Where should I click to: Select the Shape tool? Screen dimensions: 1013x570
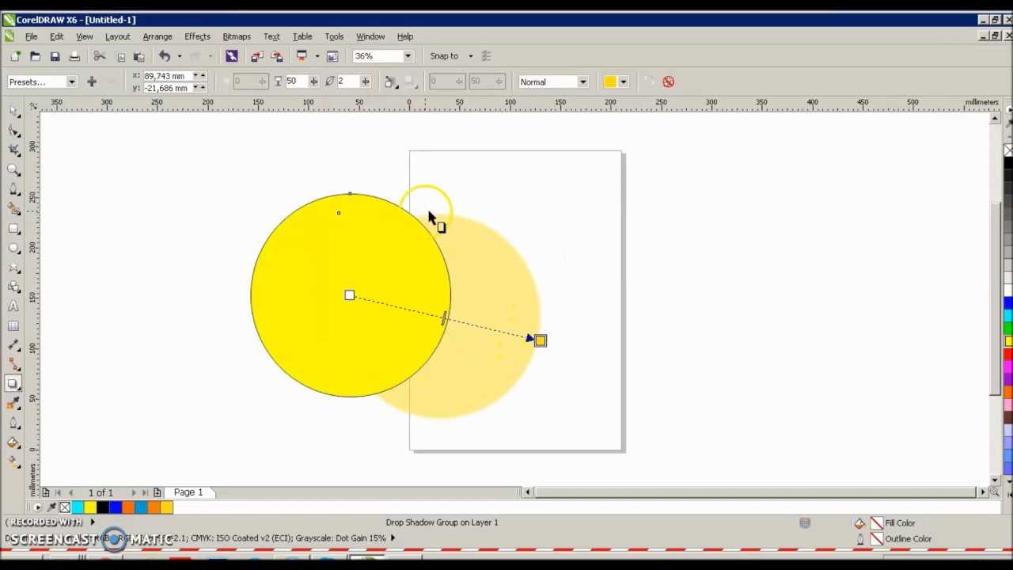(13, 131)
